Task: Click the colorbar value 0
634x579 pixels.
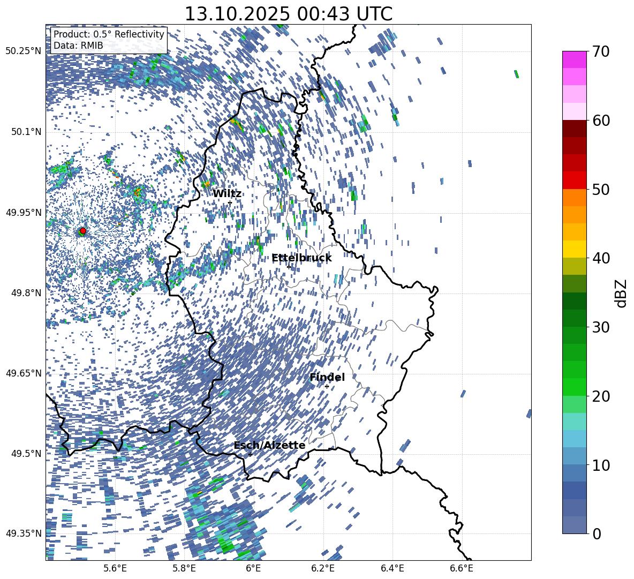Action: point(597,533)
